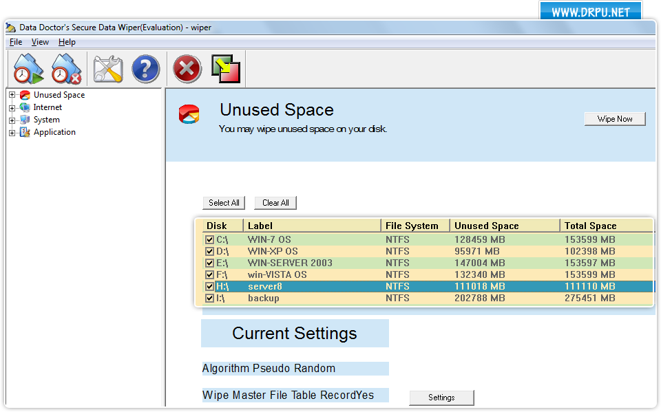
Task: Open the Help menu
Action: 67,42
